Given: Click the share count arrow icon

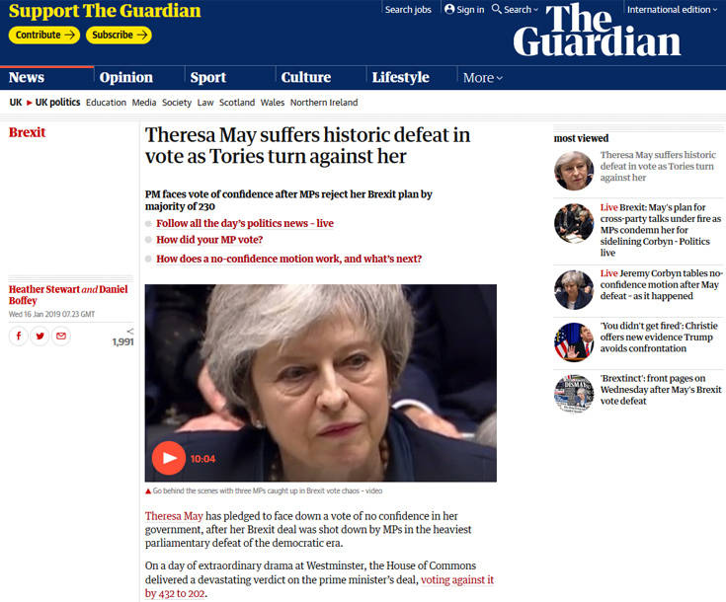Looking at the screenshot, I should pos(130,331).
